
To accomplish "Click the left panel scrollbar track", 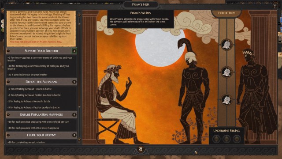I will (79, 78).
